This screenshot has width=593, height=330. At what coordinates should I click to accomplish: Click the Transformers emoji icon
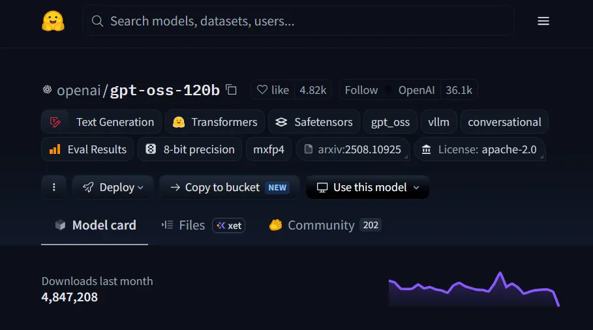click(179, 122)
